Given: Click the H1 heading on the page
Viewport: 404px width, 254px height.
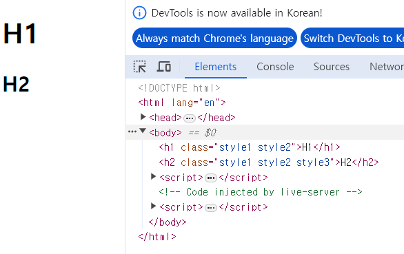Looking at the screenshot, I should click(x=20, y=34).
